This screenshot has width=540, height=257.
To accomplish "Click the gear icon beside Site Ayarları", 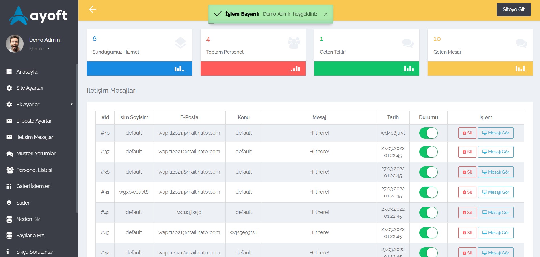I will tap(9, 88).
